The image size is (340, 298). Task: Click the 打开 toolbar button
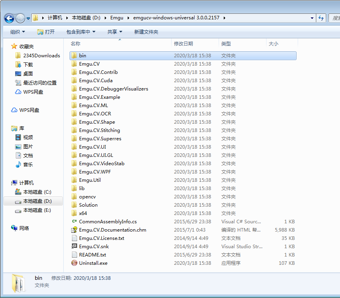pos(46,32)
